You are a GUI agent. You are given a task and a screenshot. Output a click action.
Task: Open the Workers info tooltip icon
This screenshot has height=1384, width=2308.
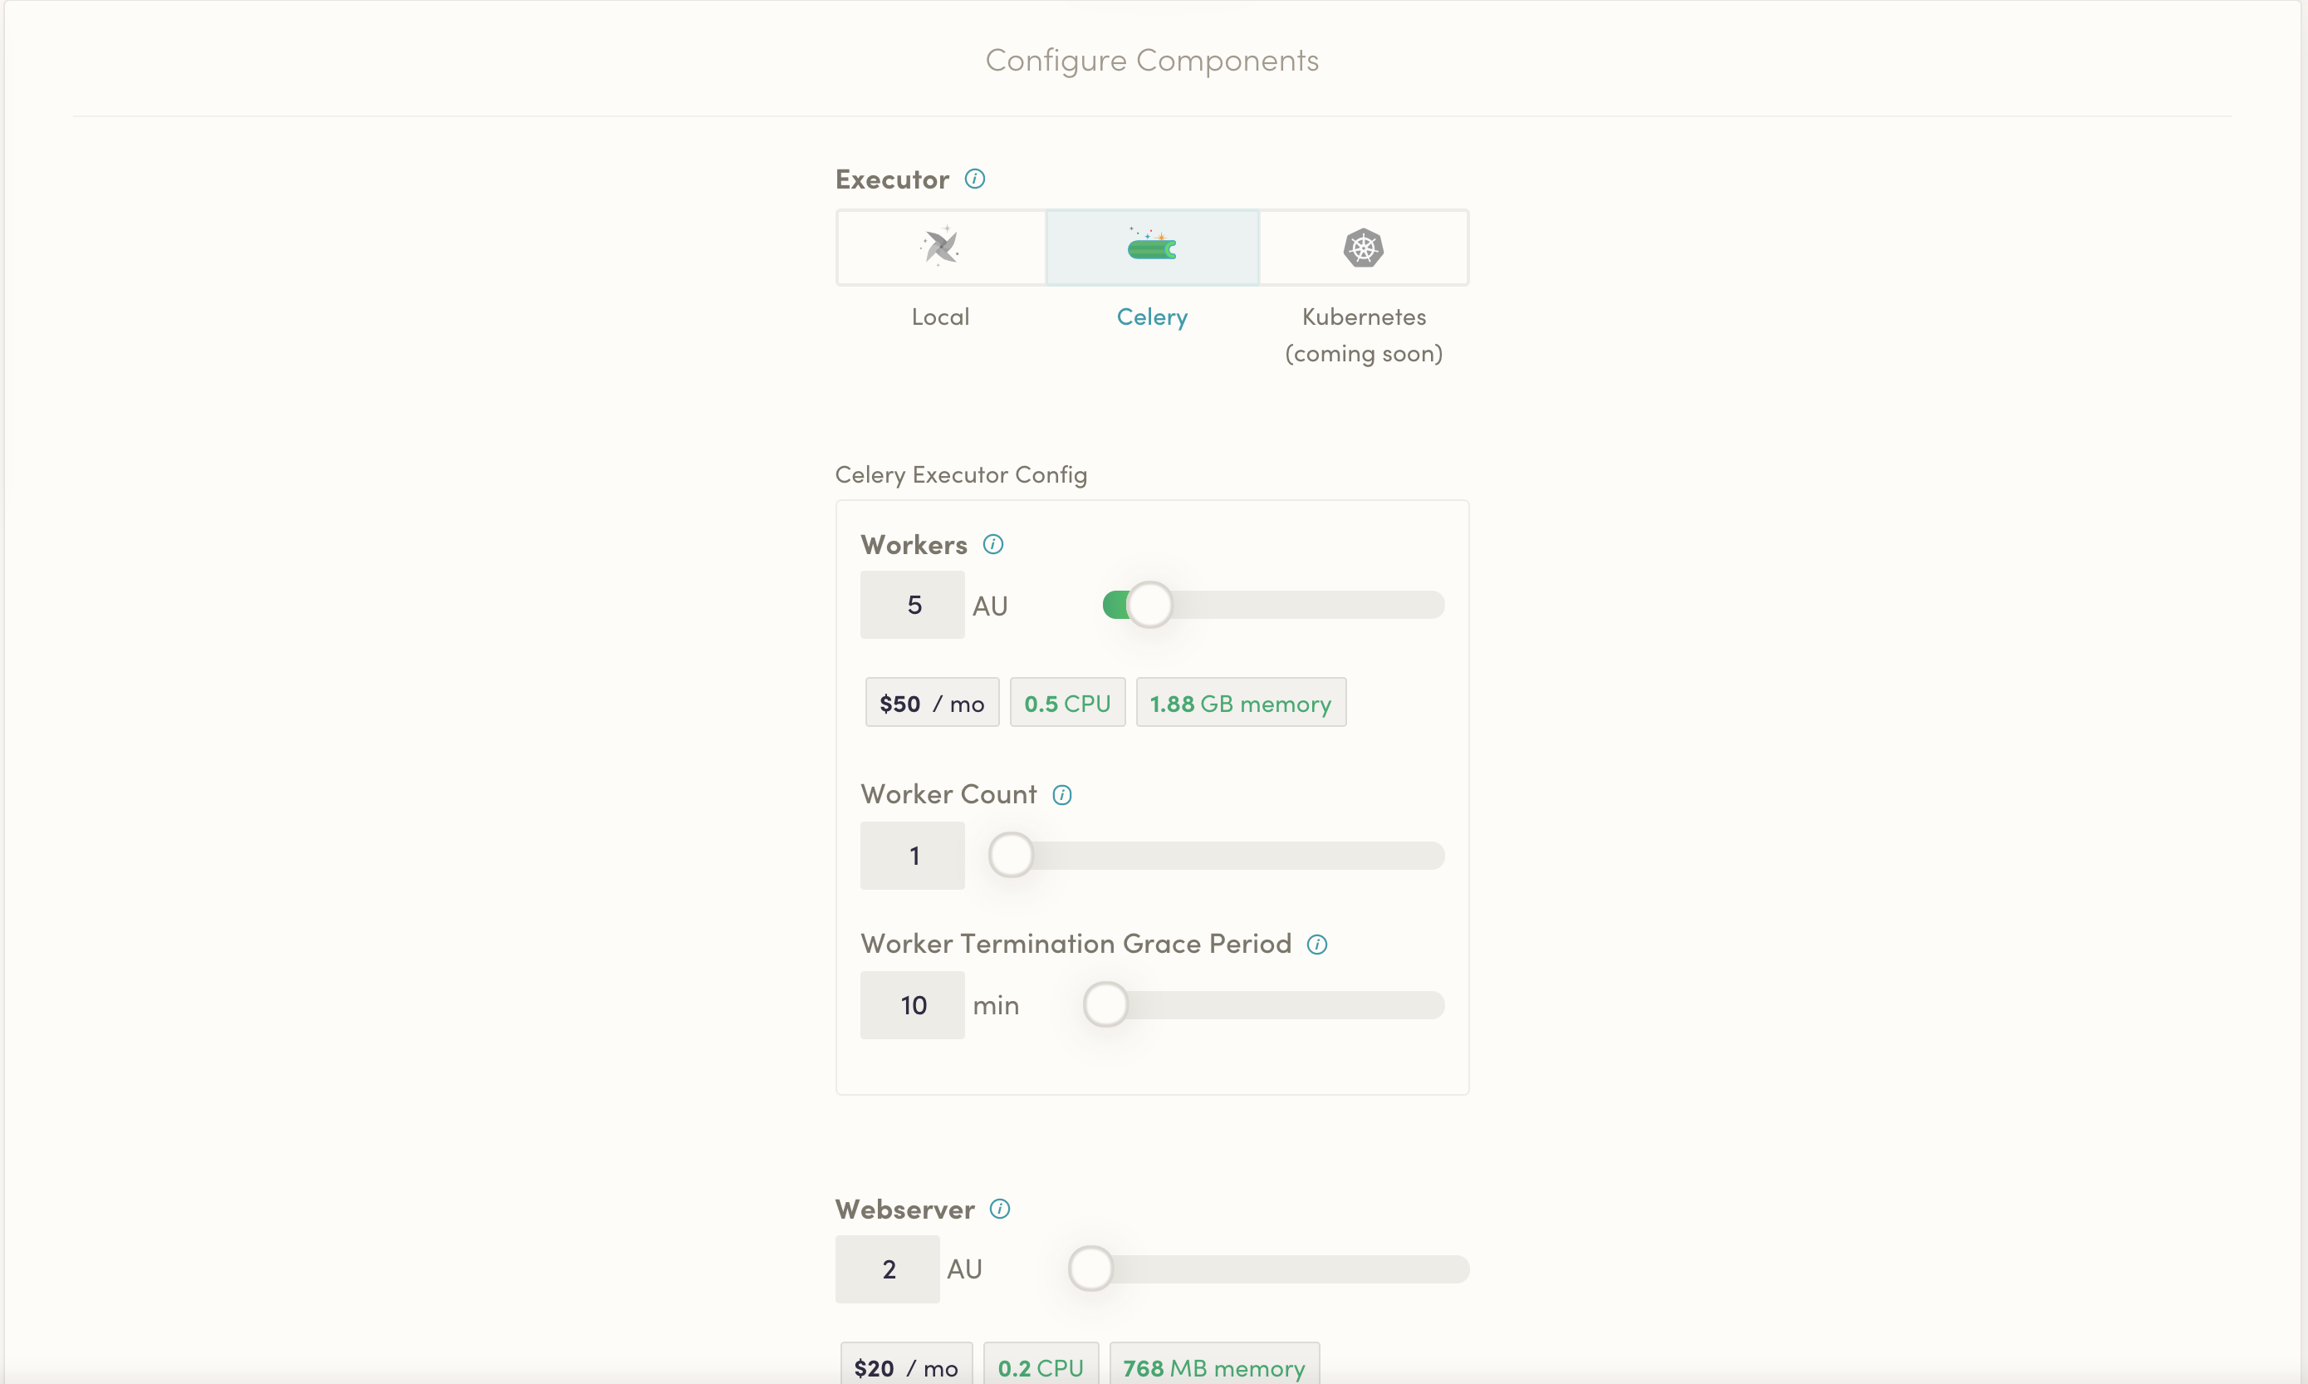coord(993,545)
